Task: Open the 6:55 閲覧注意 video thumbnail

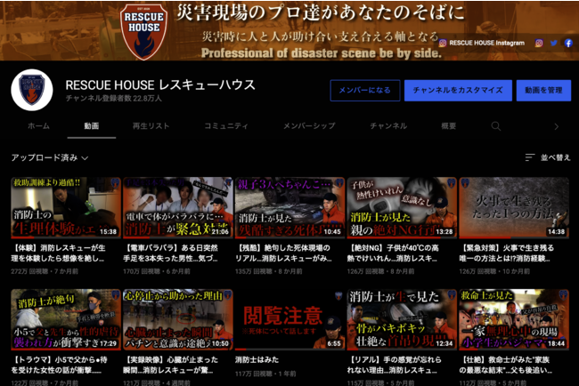Action: click(289, 319)
